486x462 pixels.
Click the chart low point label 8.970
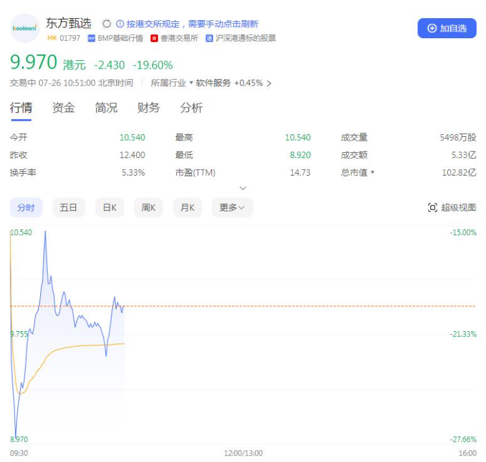point(19,439)
